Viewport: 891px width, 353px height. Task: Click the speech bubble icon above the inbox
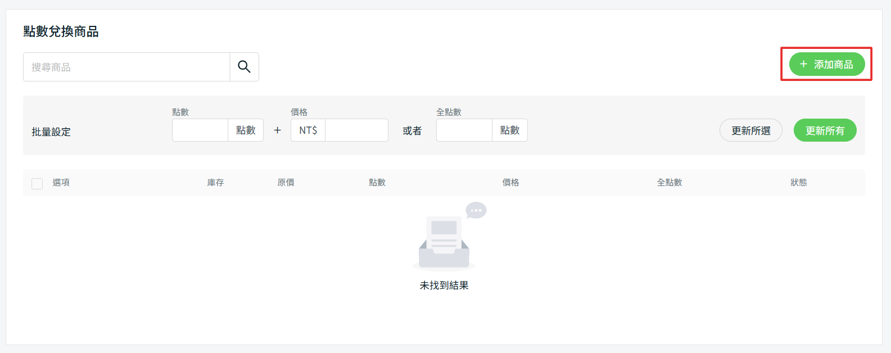pos(476,210)
